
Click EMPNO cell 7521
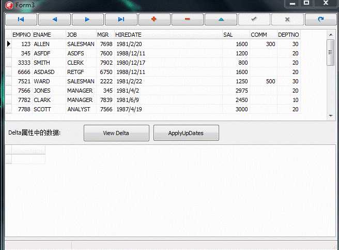[22, 81]
